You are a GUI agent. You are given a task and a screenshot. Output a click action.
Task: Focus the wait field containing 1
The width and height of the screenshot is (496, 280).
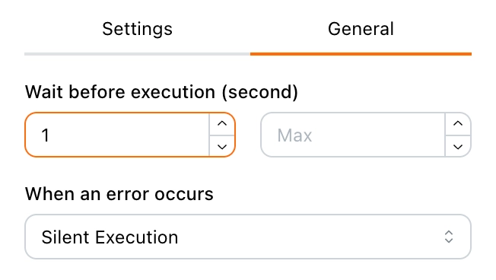coord(117,135)
